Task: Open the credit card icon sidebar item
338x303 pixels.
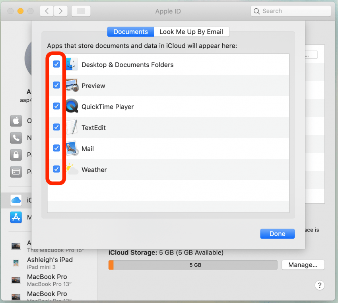Action: pos(16,172)
